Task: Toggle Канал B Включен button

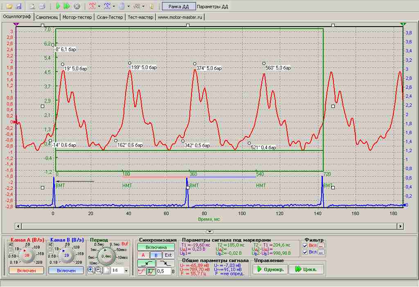Action: point(66,271)
